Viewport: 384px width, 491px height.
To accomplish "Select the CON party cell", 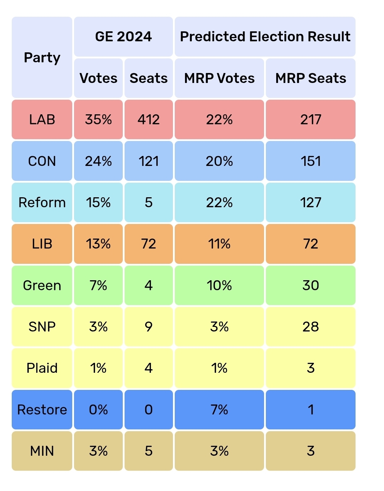I will 42,161.
